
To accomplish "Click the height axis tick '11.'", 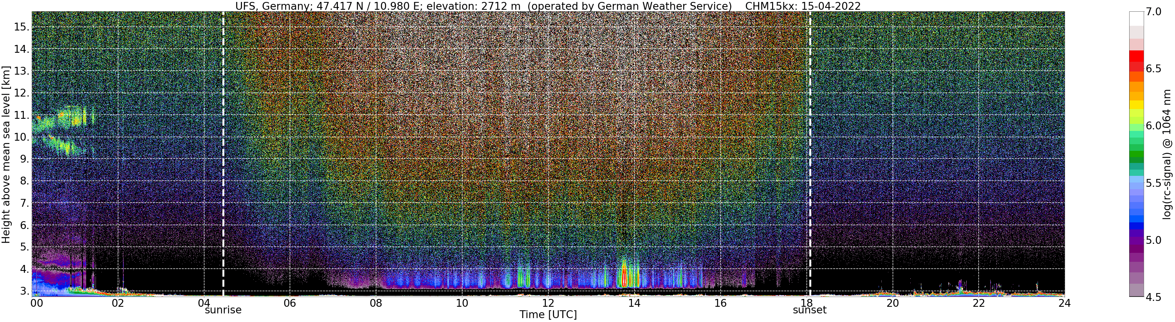I will [22, 115].
